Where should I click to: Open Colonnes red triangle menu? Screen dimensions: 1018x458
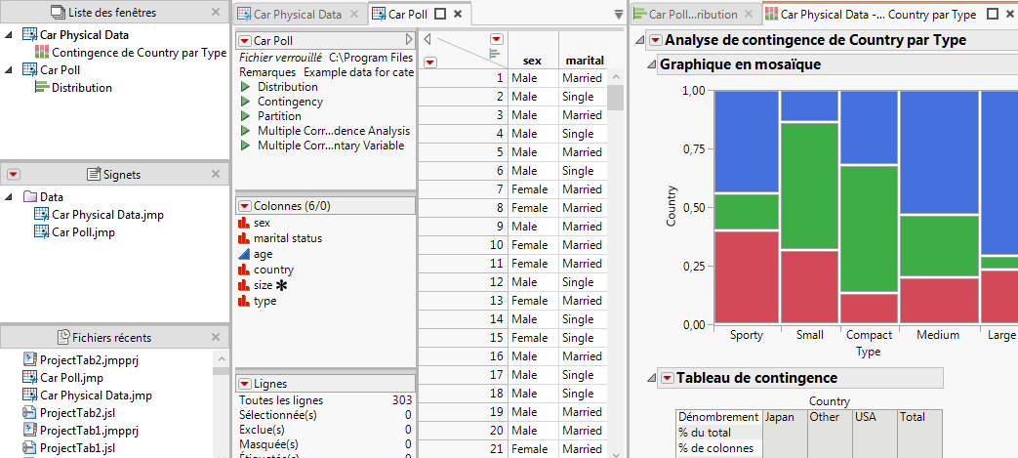(245, 206)
